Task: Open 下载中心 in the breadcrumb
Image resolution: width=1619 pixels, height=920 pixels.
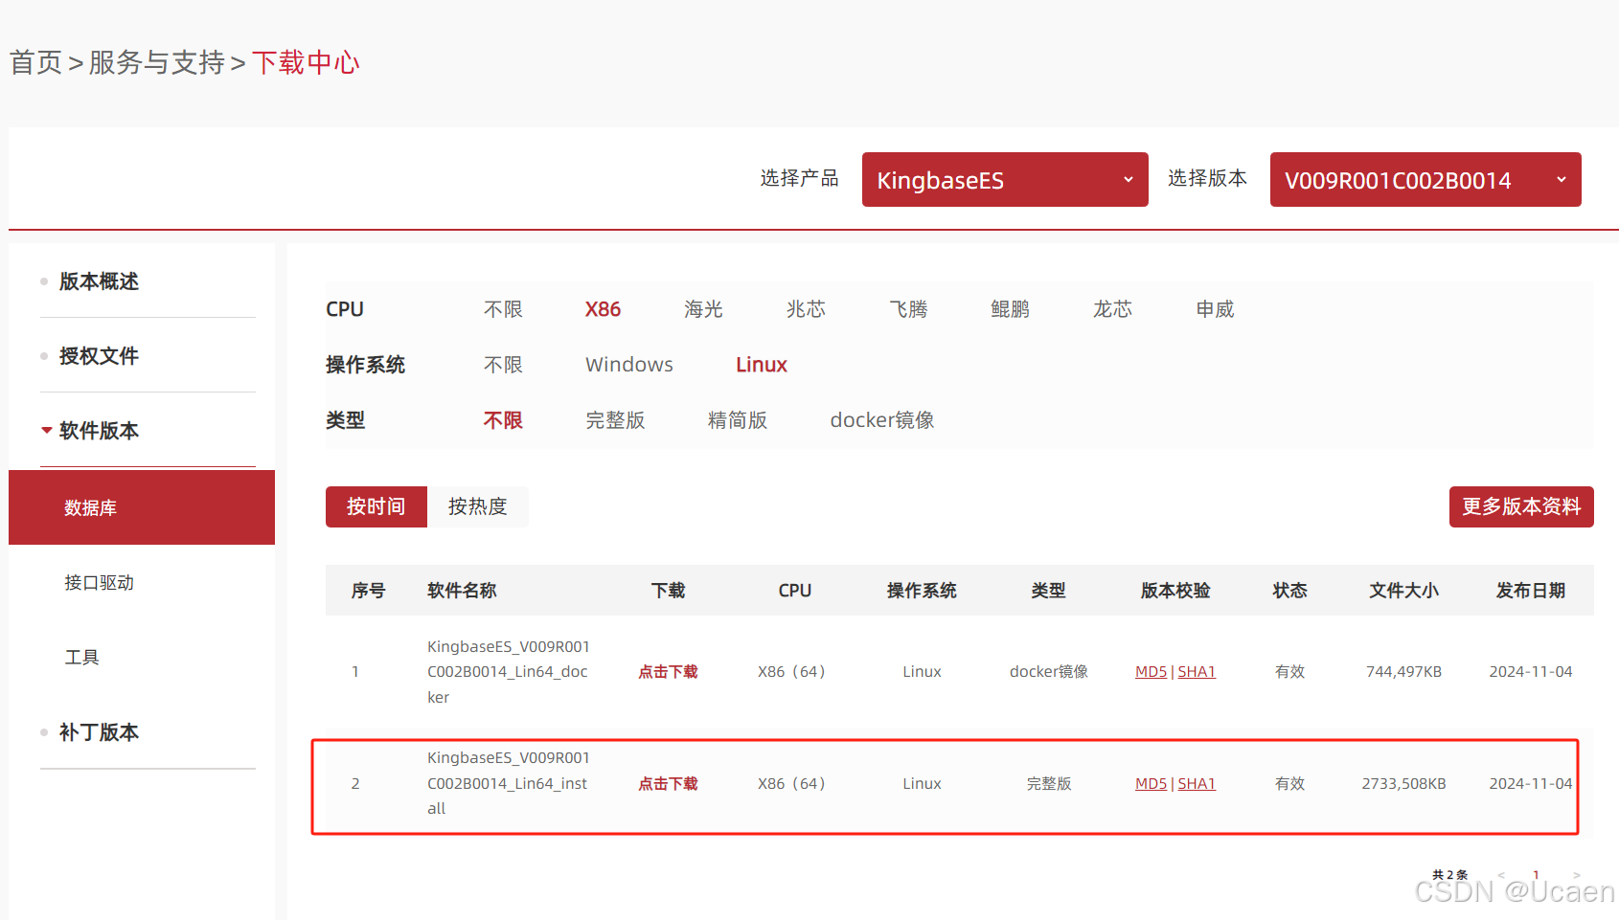Action: point(306,63)
